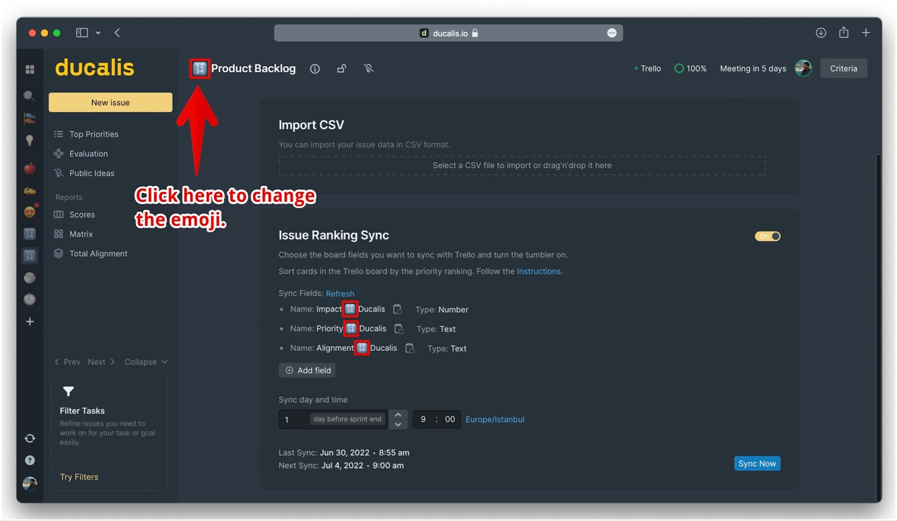Open Criteria settings
Viewport: 897px width, 521px height.
click(x=843, y=68)
